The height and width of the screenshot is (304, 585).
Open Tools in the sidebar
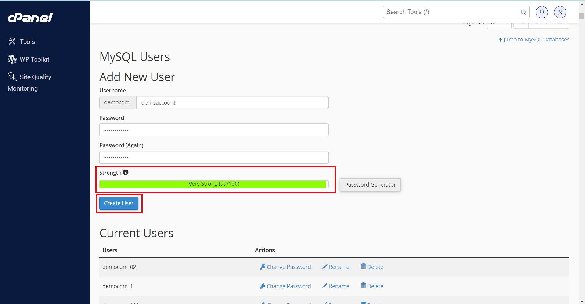(27, 42)
